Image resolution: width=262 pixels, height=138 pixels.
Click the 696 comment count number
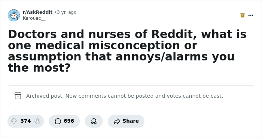(69, 121)
